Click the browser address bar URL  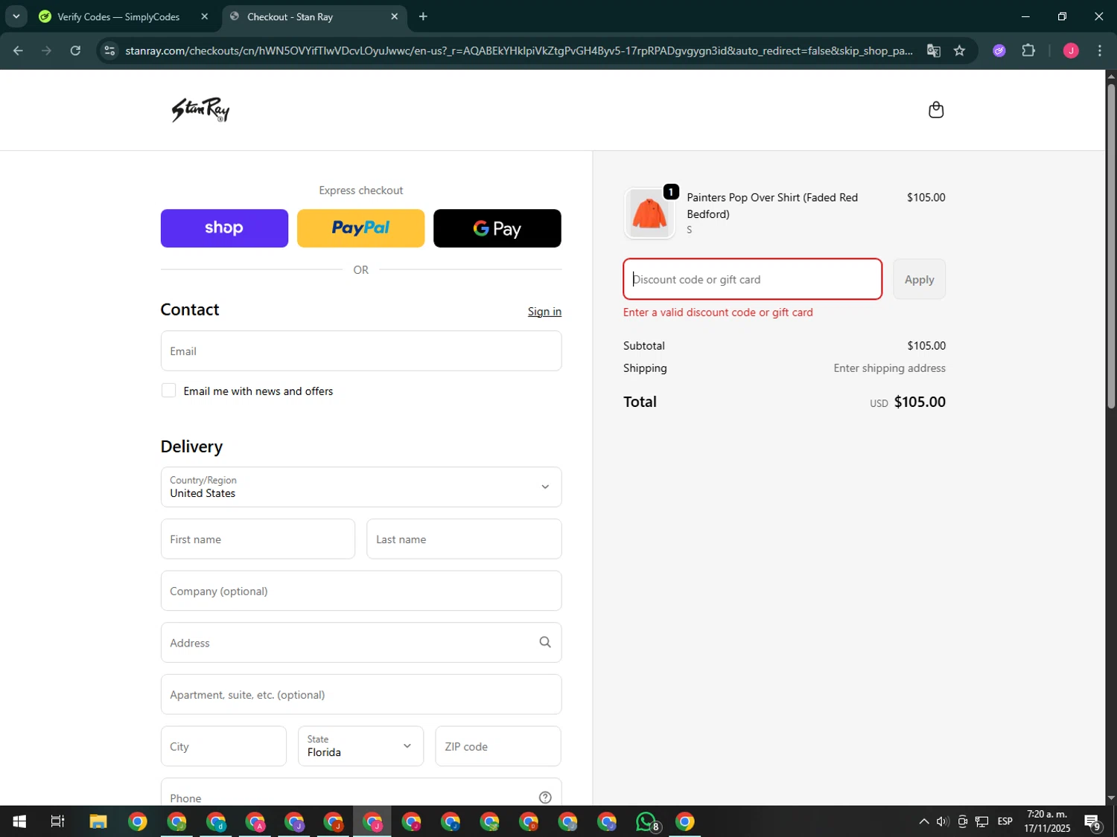tap(518, 51)
